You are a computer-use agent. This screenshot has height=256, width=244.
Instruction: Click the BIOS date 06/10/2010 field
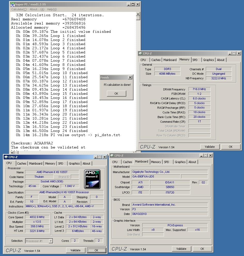tap(170, 214)
